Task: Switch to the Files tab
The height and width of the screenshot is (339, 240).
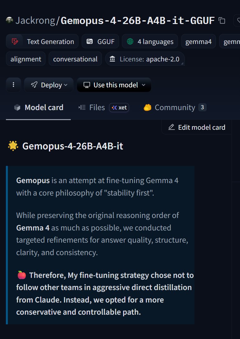Action: pos(92,108)
